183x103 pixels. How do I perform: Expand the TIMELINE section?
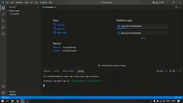tap(24, 95)
